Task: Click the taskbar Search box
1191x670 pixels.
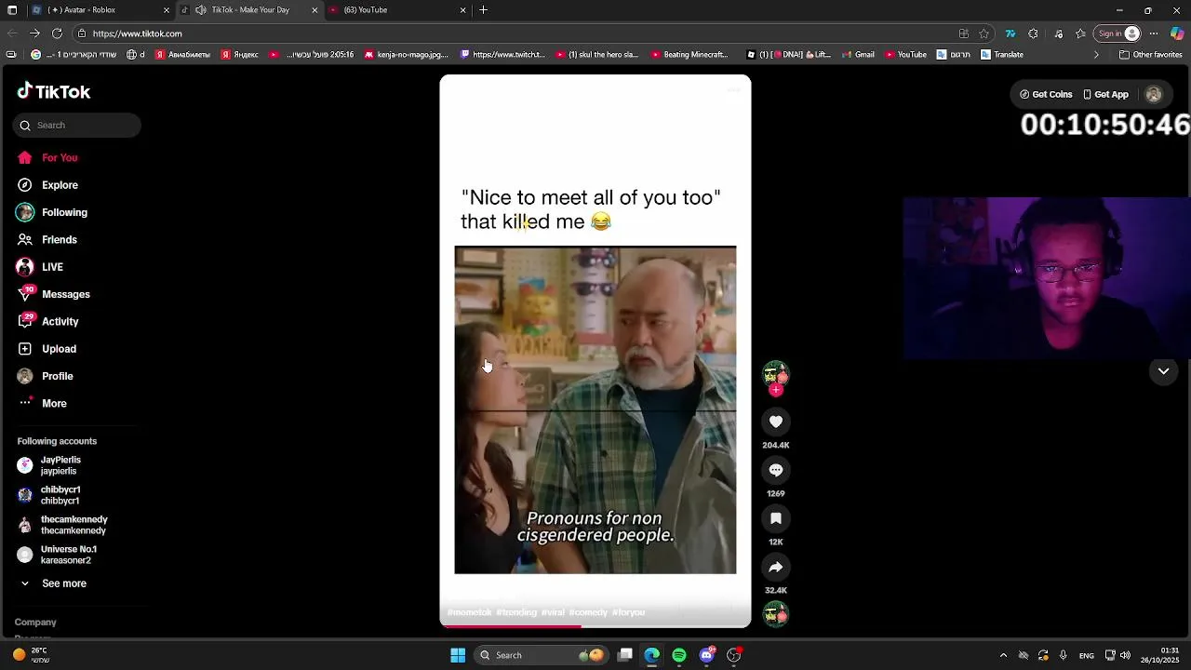Action: coord(540,655)
